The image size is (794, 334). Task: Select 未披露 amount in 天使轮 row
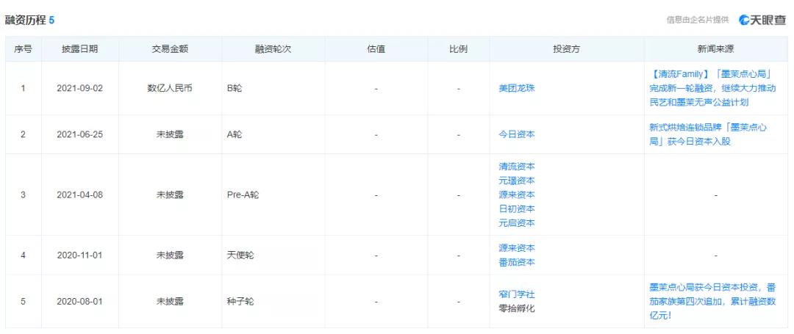pyautogui.click(x=170, y=255)
